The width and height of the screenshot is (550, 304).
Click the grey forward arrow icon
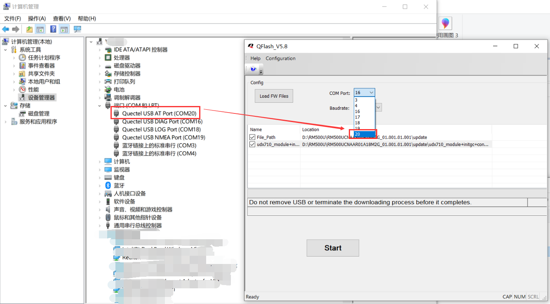[16, 29]
